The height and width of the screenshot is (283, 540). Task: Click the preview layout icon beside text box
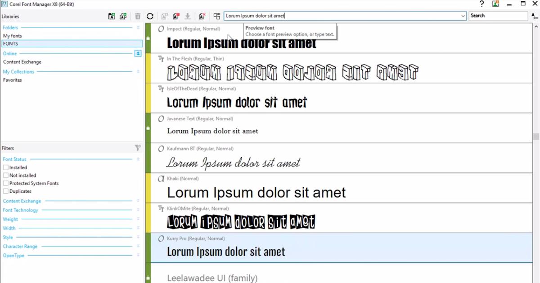point(217,16)
